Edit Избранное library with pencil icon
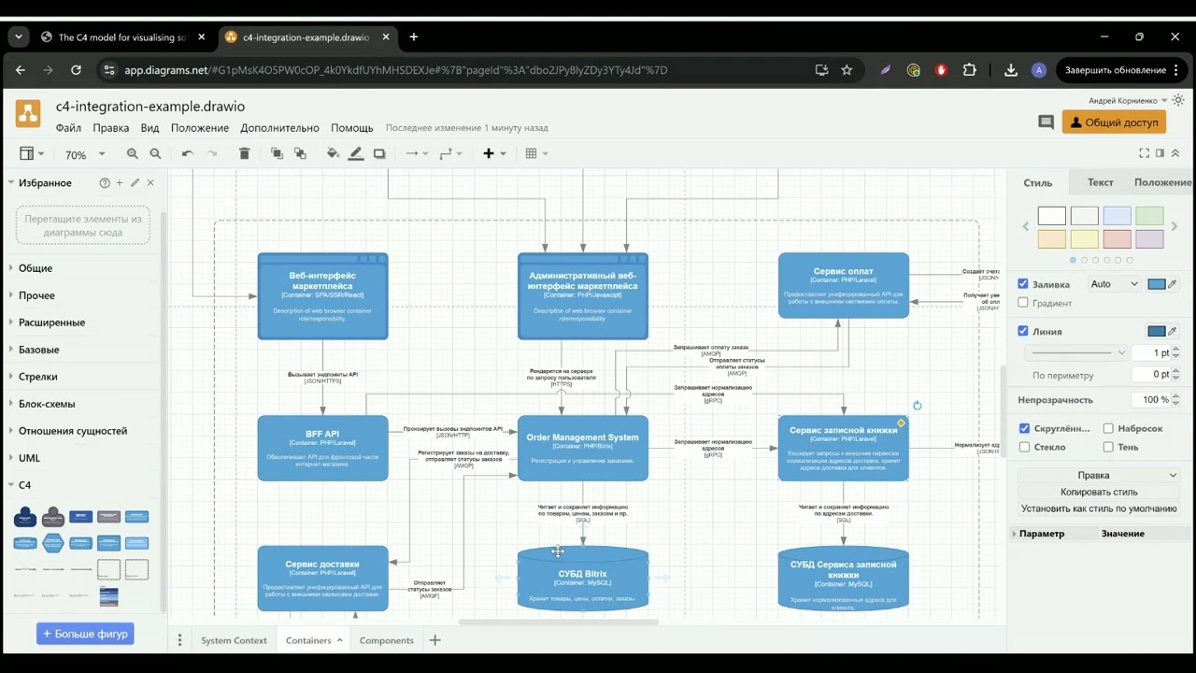 (135, 183)
